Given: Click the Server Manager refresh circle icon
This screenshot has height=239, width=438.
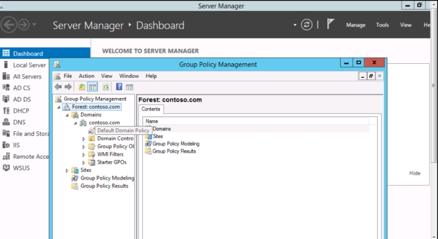Looking at the screenshot, I should click(307, 25).
